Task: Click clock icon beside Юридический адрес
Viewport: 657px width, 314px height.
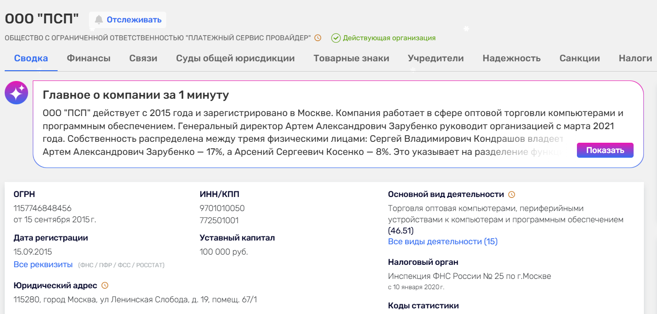Action: [x=105, y=285]
